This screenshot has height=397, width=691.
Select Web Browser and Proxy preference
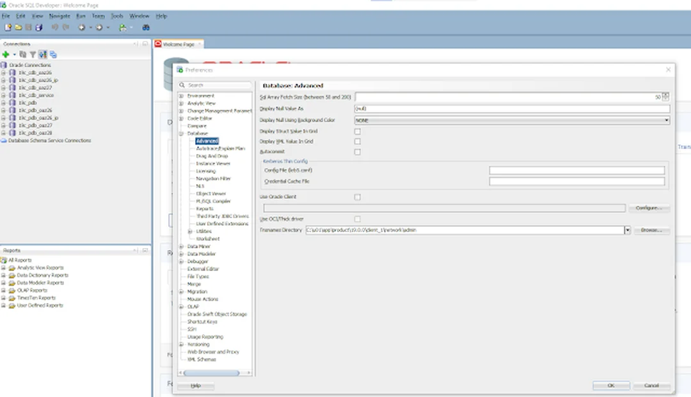point(213,352)
